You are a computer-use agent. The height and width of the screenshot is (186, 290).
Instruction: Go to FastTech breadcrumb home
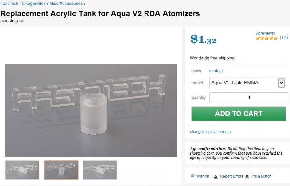coord(9,4)
